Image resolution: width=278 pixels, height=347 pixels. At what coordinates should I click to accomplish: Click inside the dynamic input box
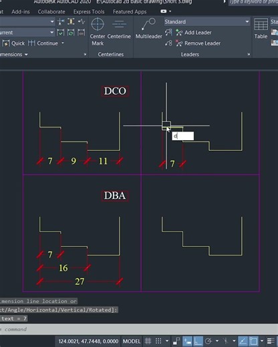183,136
